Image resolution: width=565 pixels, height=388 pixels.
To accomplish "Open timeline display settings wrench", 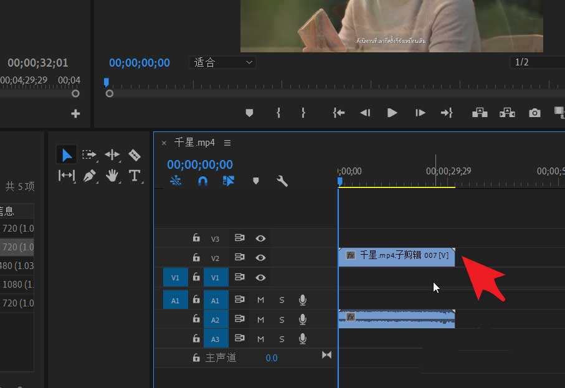I will coord(282,181).
